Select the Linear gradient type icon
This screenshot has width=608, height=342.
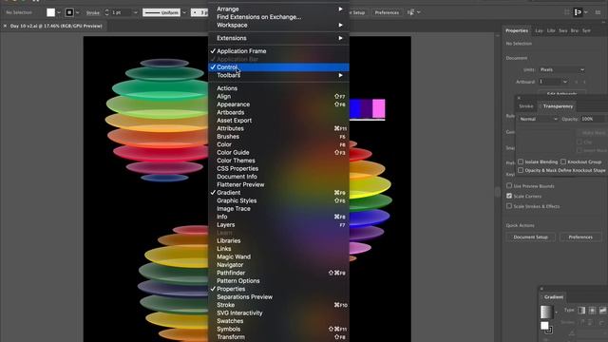point(581,311)
